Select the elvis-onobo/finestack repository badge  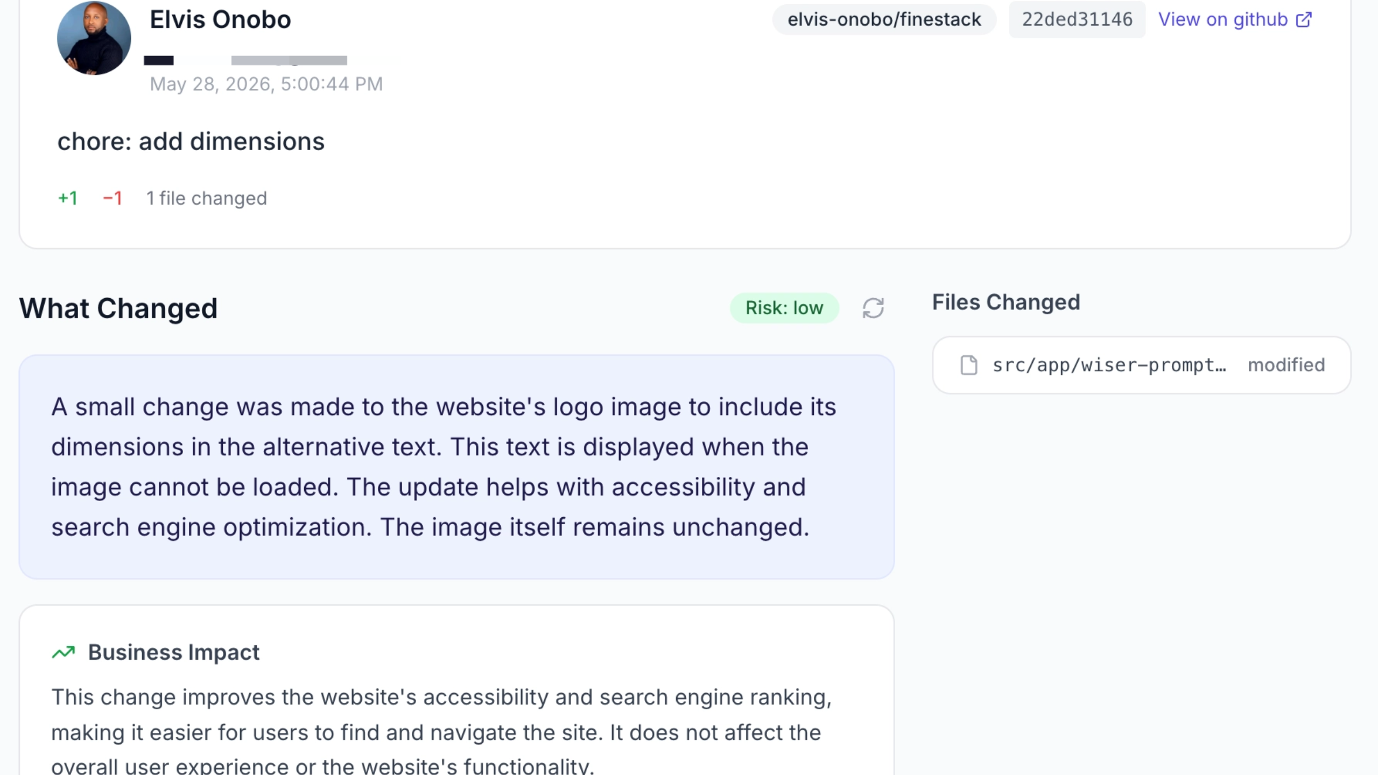pos(884,19)
